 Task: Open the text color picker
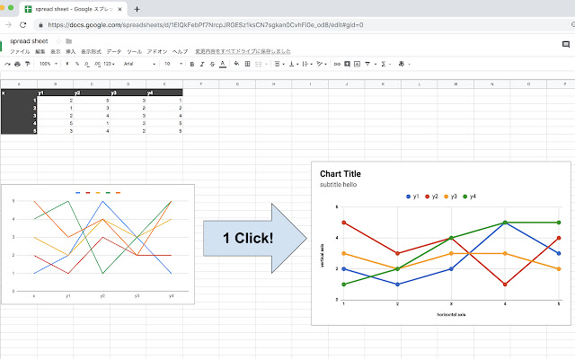click(x=223, y=64)
